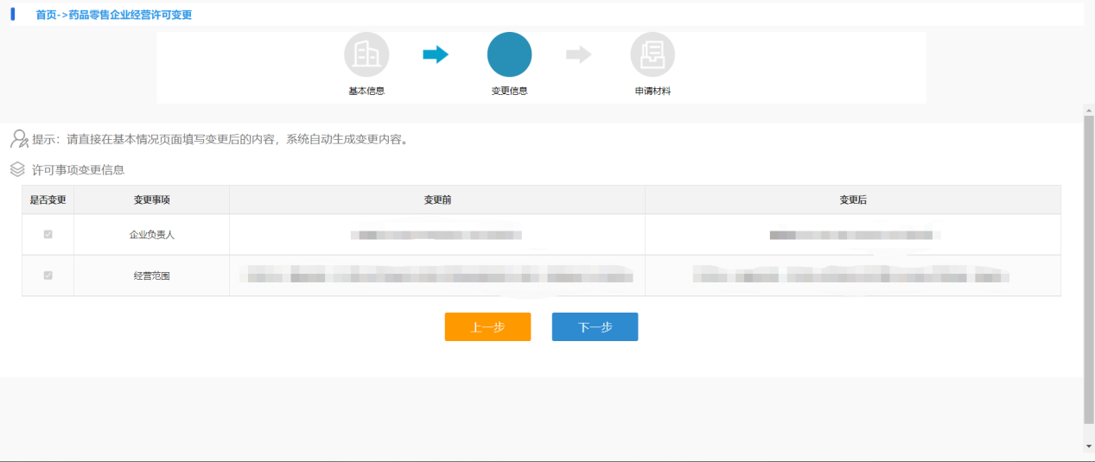
Task: Click the 申请材料 document step icon
Action: click(652, 55)
